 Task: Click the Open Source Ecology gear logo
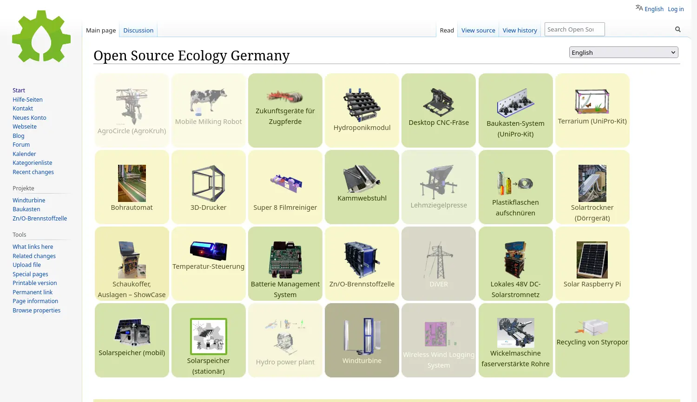click(x=41, y=37)
